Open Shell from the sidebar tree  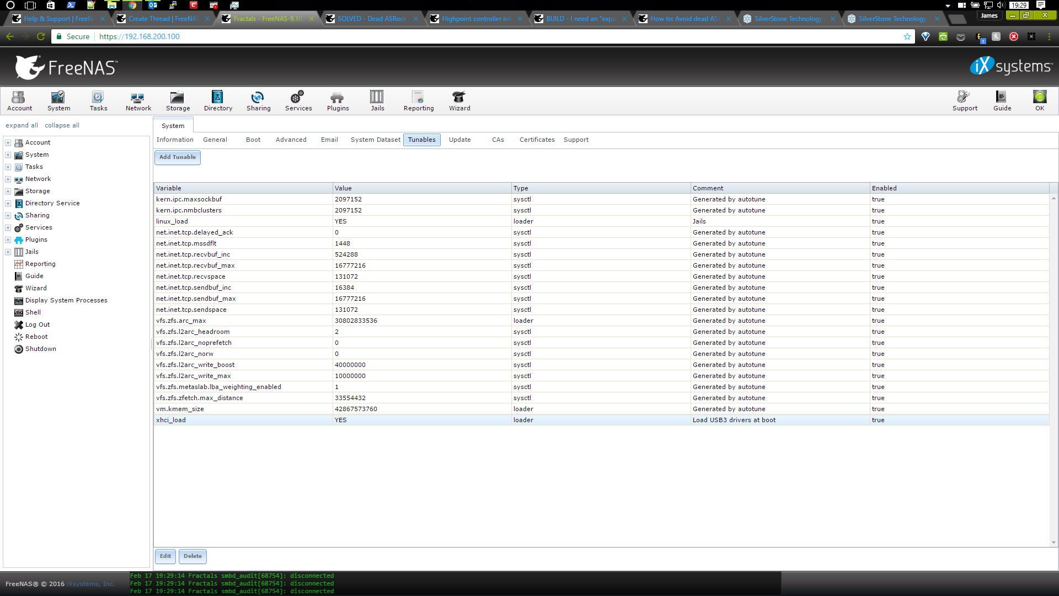pyautogui.click(x=33, y=312)
